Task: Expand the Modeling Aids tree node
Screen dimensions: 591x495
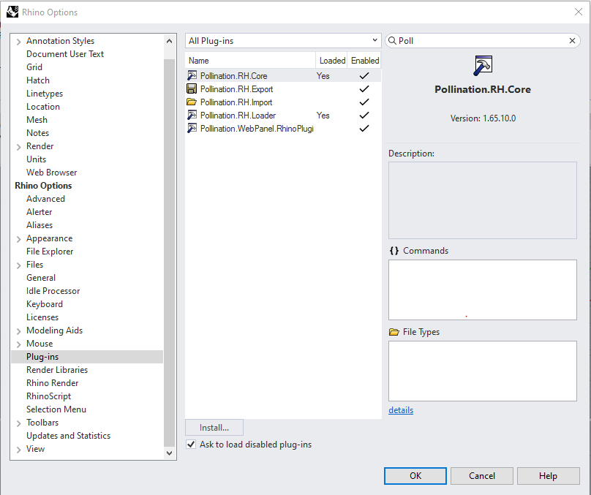Action: pos(18,331)
